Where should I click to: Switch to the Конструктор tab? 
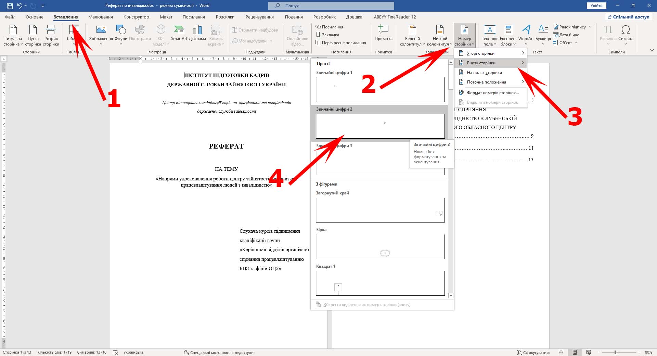[136, 17]
